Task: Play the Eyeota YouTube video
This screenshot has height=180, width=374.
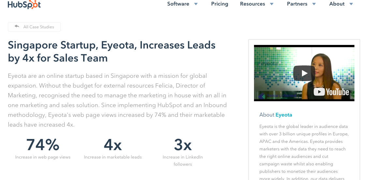Action: [304, 73]
